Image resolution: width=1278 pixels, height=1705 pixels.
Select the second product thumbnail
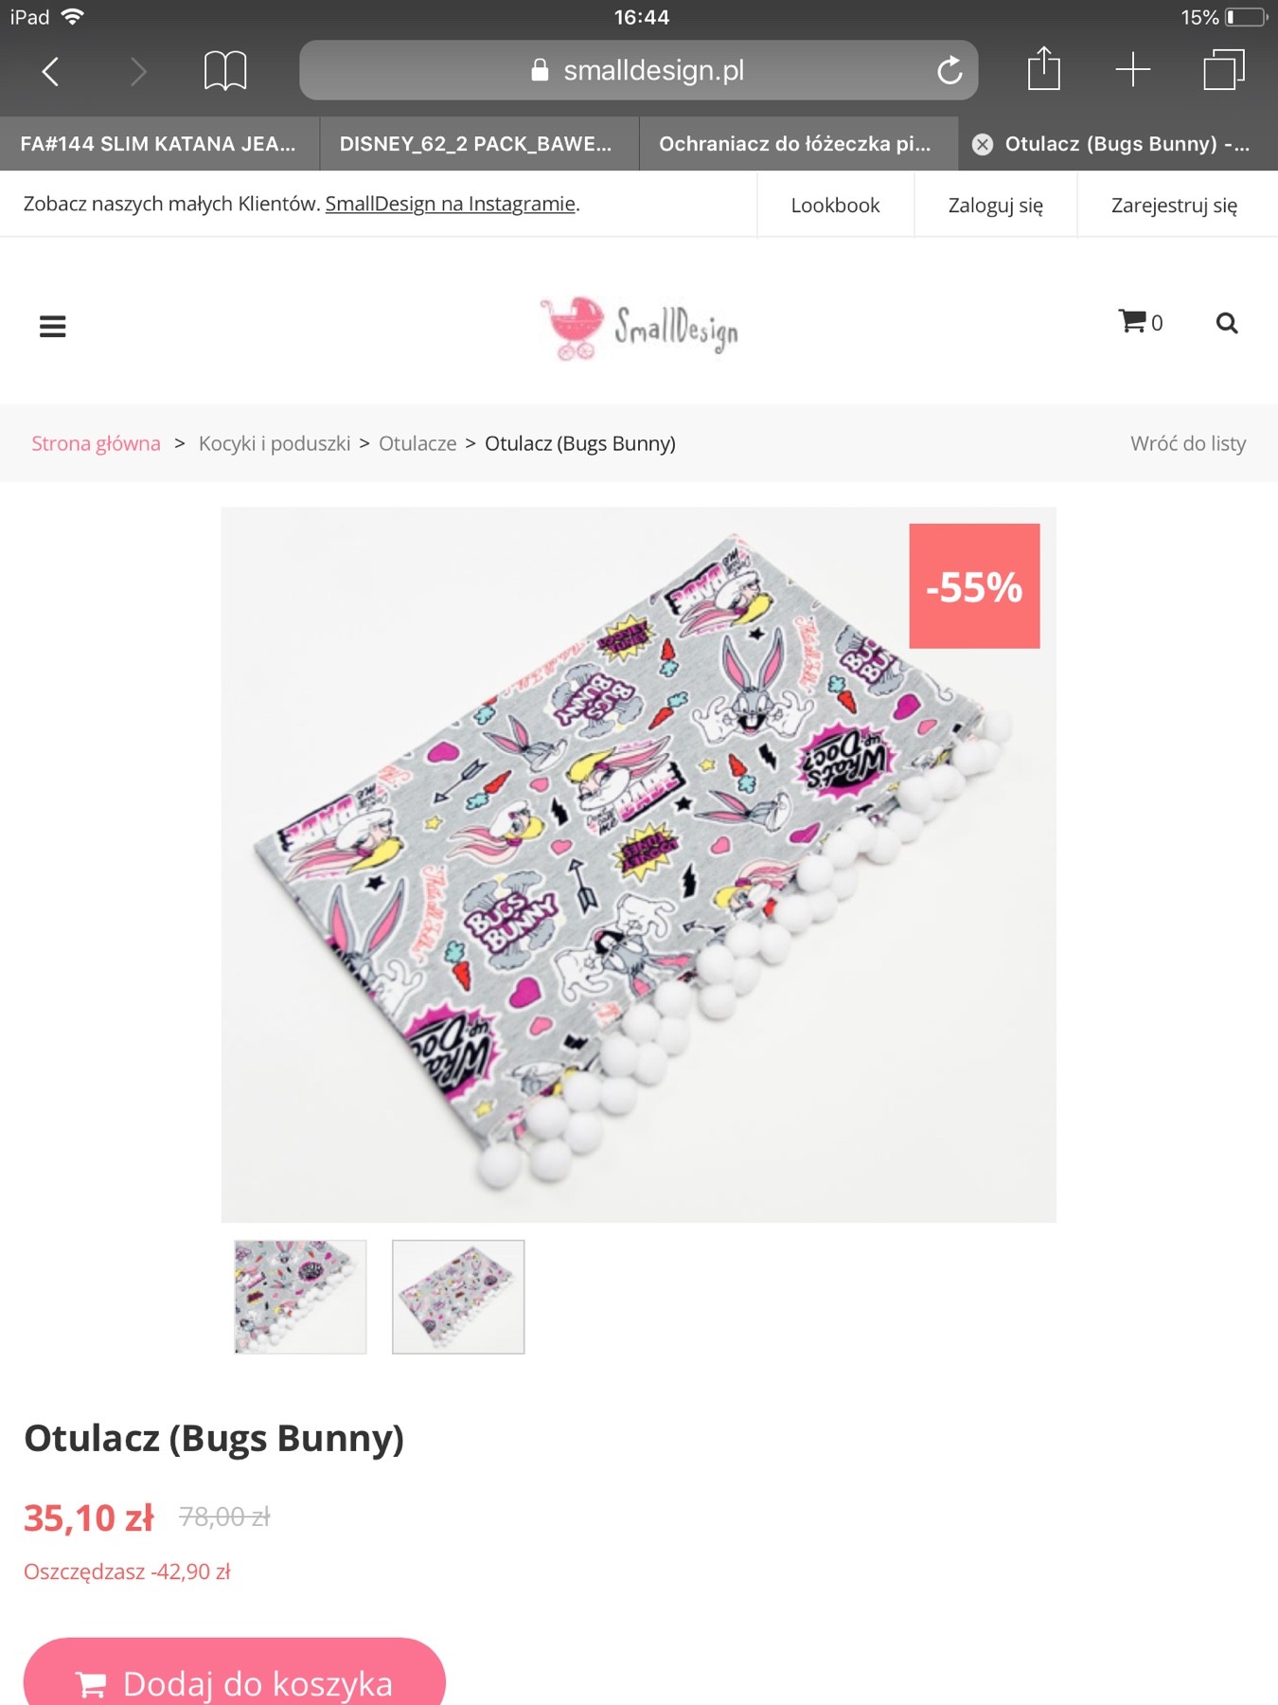[x=458, y=1297]
